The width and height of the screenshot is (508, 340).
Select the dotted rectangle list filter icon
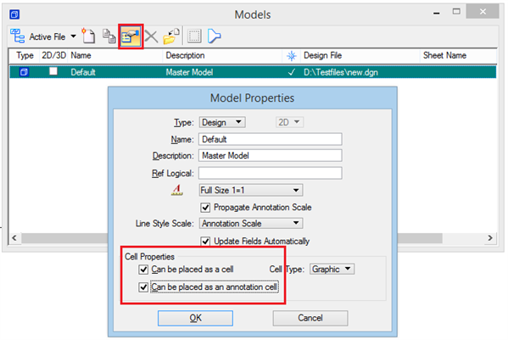(x=194, y=36)
